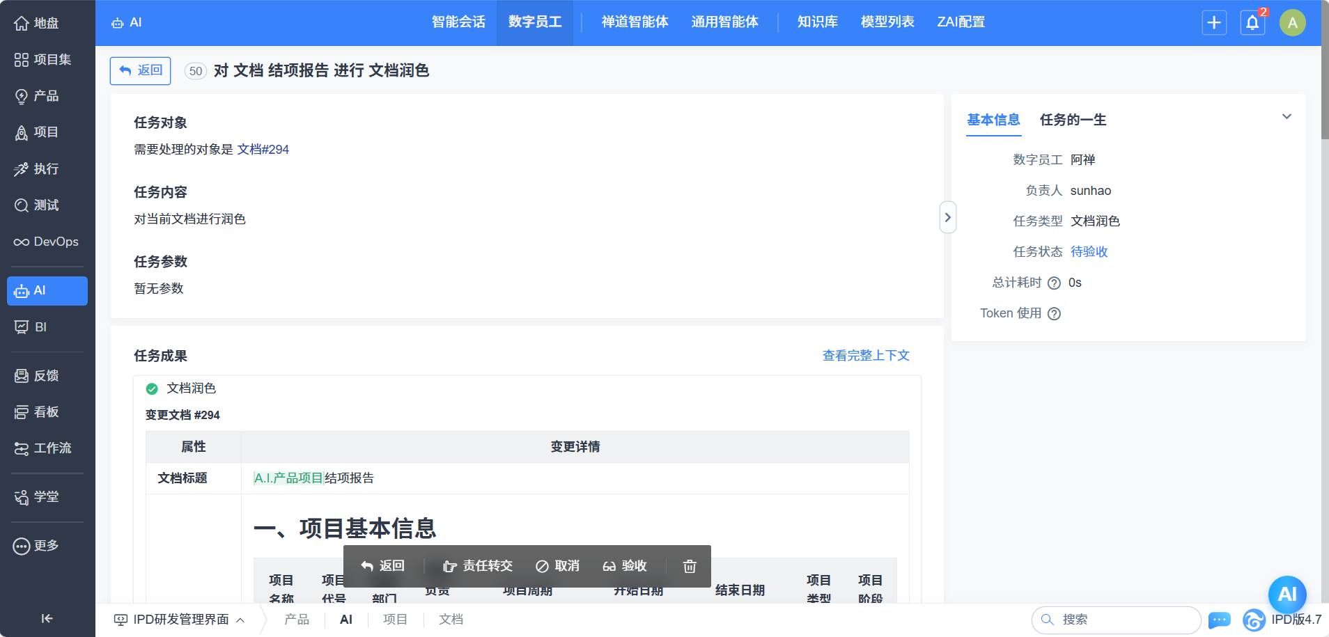Open IPD研发管理界面 dropdown in footer
Viewport: 1329px width, 637px height.
180,620
